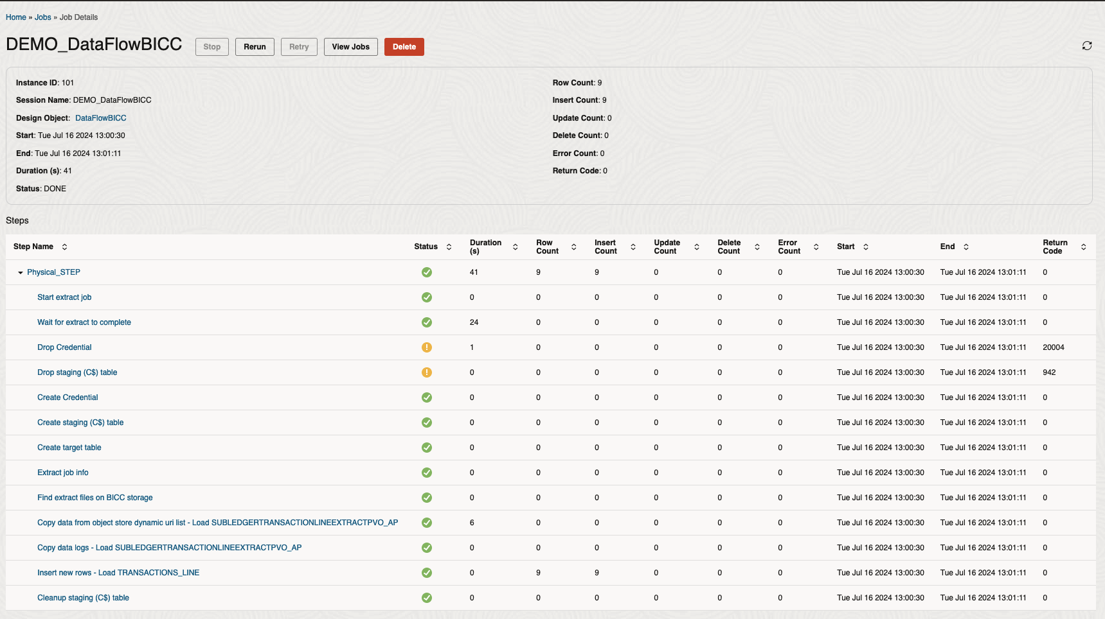
Task: Open the Wait for extract to complete step
Action: (84, 322)
